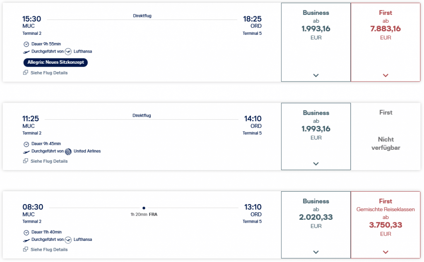Expand the Business 2.020,33 EUR fare chevron

(316, 252)
